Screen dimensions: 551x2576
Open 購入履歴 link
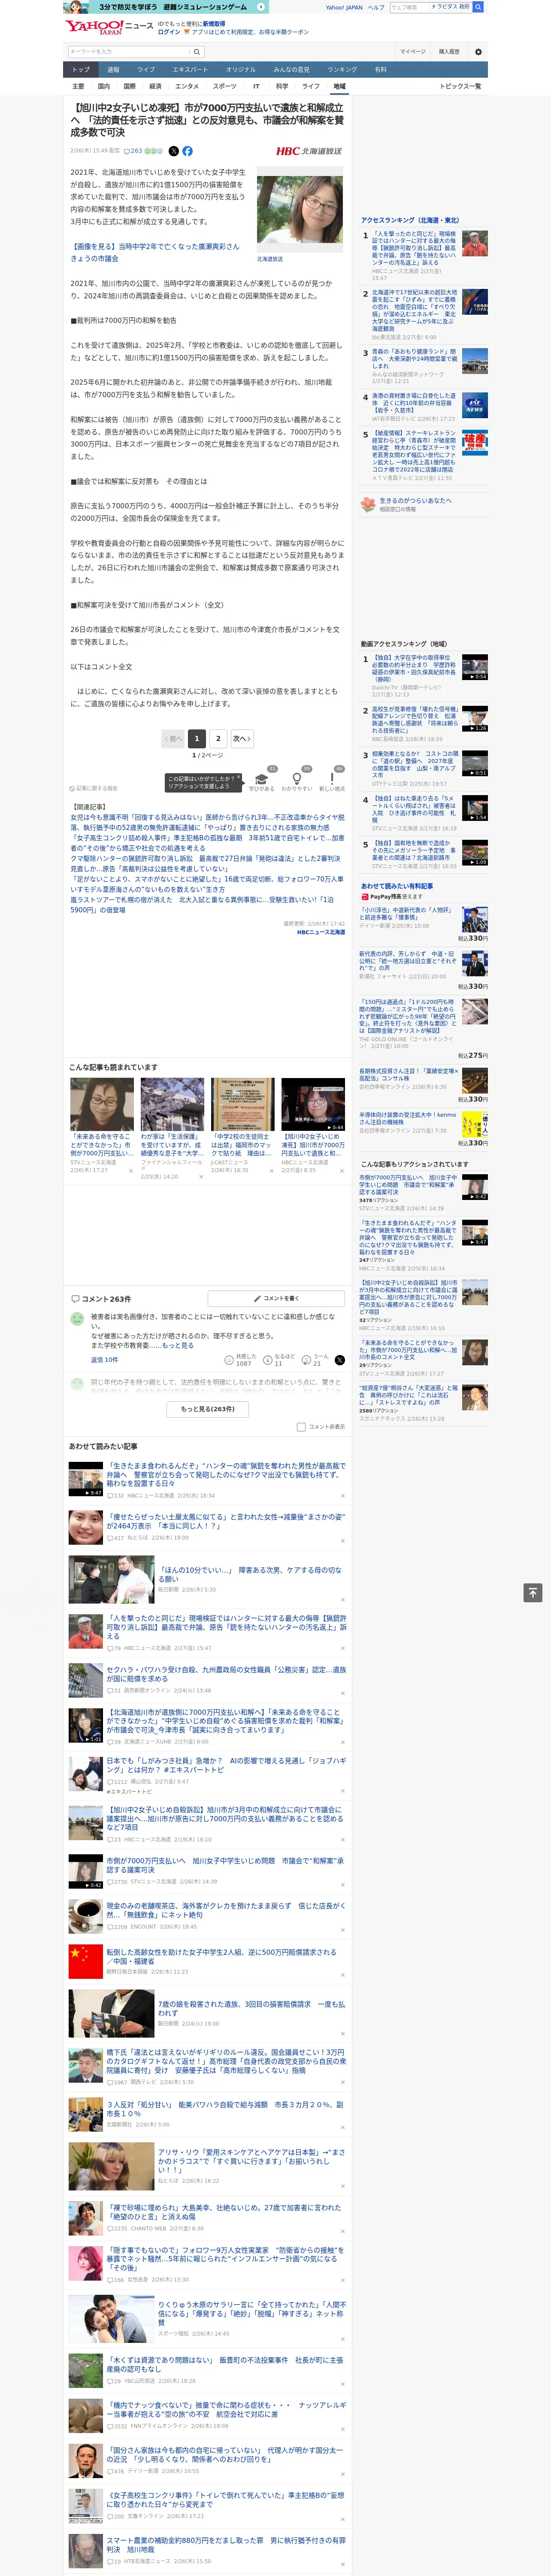click(449, 51)
